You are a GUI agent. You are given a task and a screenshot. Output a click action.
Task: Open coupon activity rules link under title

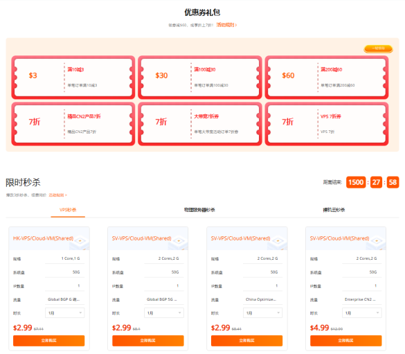(226, 25)
